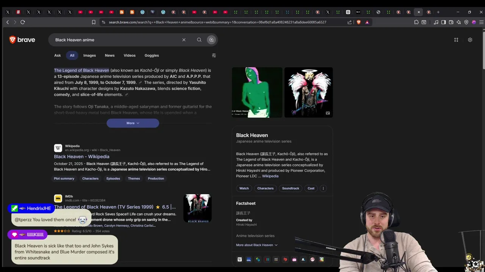This screenshot has width=485, height=272.
Task: Click the share icon in the address bar
Action: coord(349,22)
